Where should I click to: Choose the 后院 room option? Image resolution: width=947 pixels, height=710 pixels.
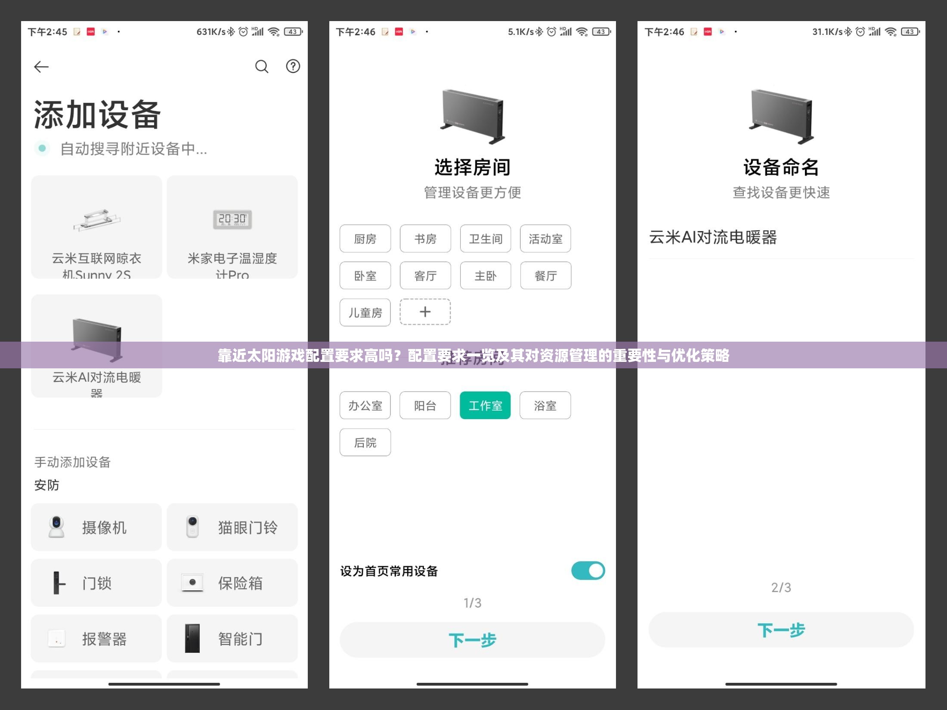(365, 442)
